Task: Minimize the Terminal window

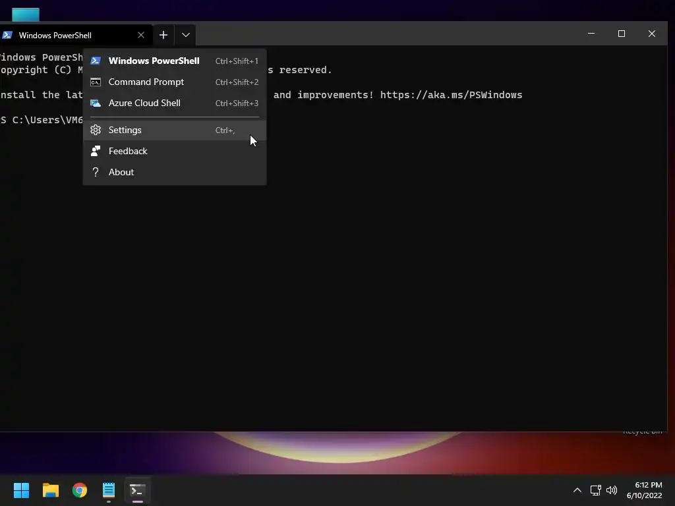Action: pos(591,34)
